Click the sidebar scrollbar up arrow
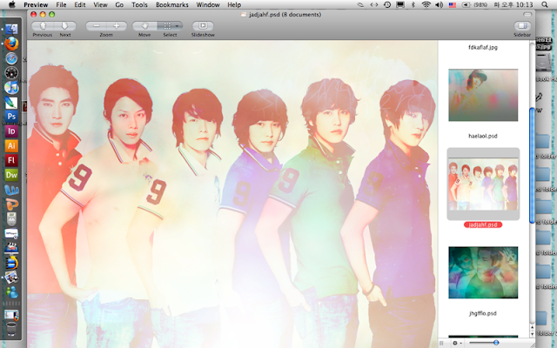Viewport: 557px width, 348px height. tap(532, 327)
